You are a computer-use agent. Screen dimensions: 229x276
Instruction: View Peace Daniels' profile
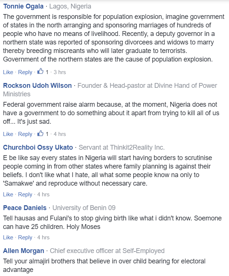pyautogui.click(x=25, y=207)
